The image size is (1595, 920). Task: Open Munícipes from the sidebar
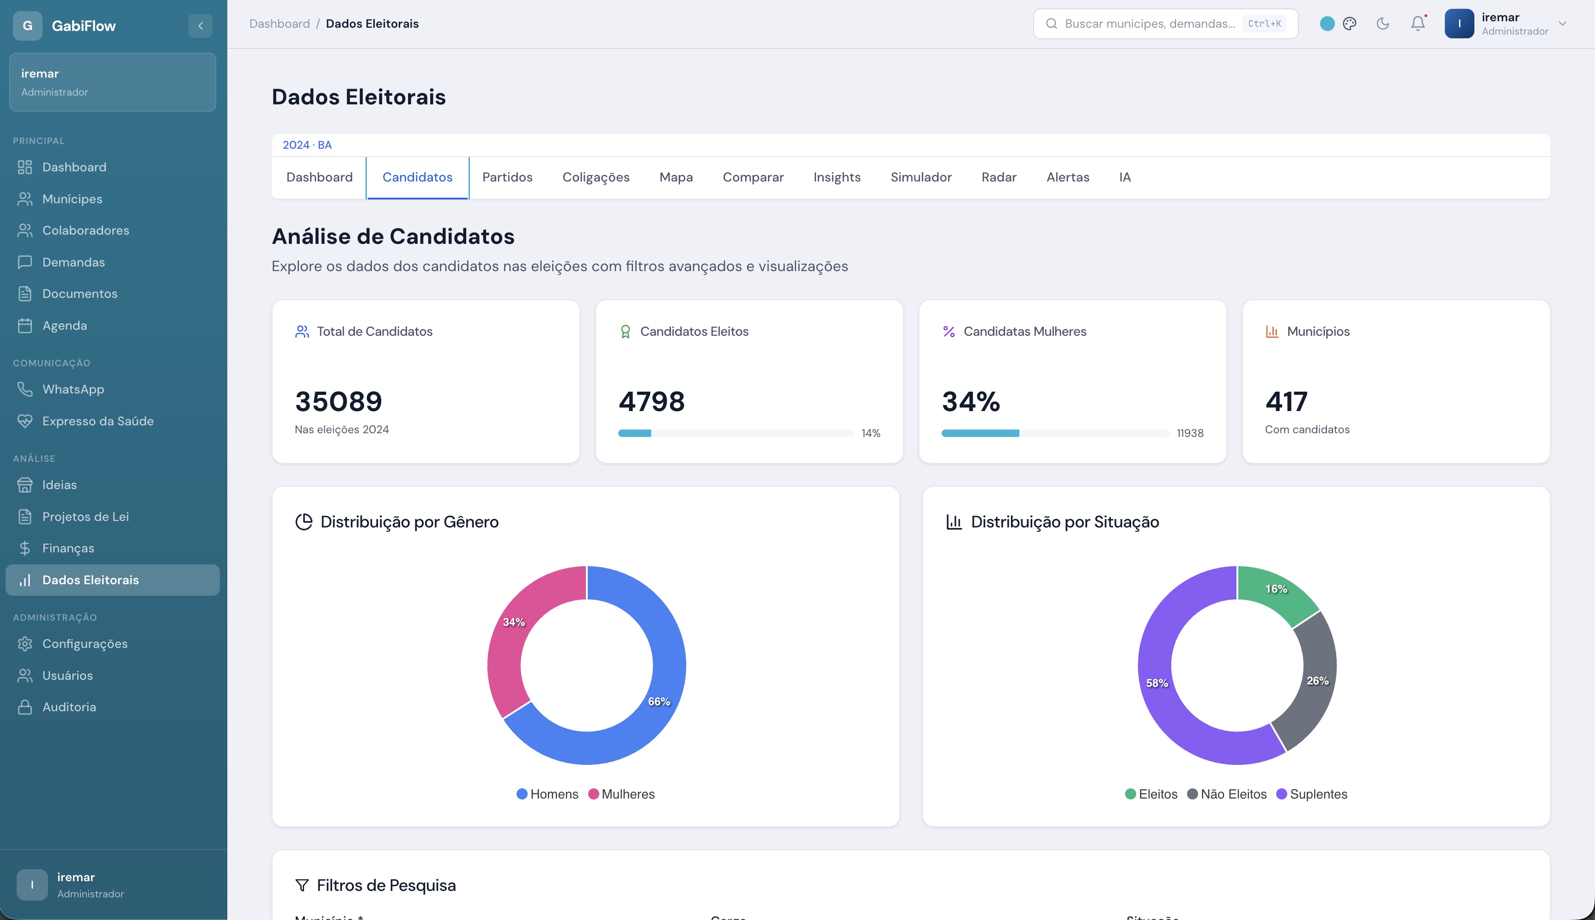pos(112,199)
